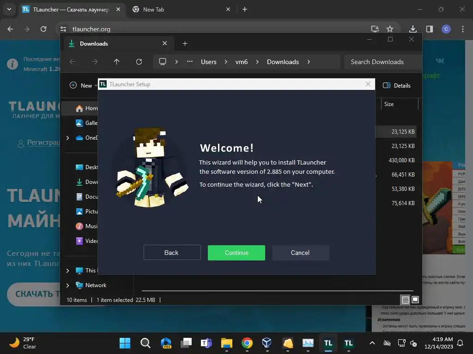Open the weather widget 29°F Clear
The height and width of the screenshot is (354, 473).
[22, 343]
